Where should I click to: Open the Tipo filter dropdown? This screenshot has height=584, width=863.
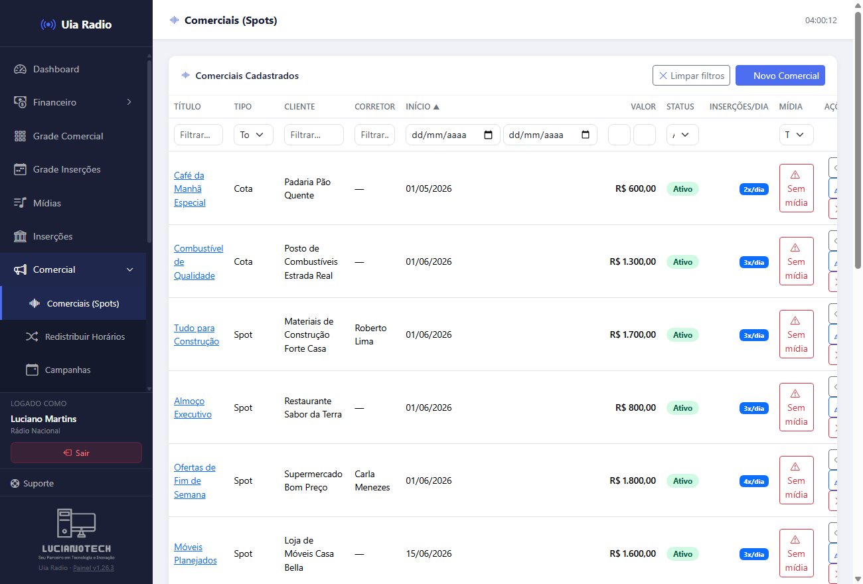click(254, 135)
